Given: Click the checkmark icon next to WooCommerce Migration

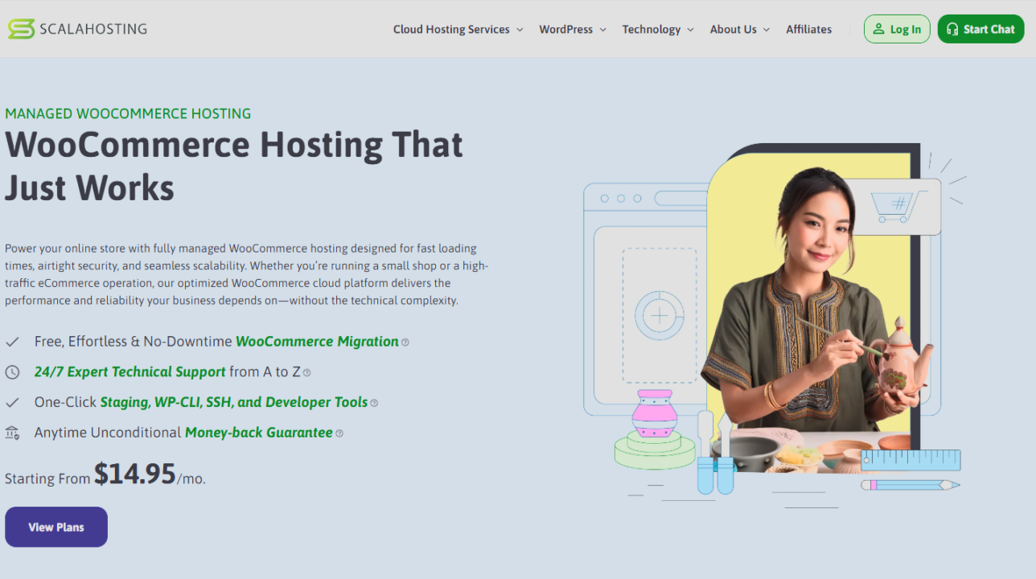Looking at the screenshot, I should 12,341.
